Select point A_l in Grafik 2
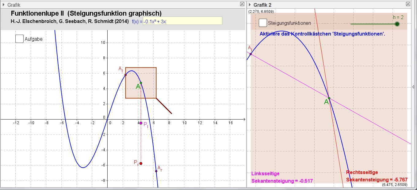This screenshot has width=417, height=190. (x=251, y=54)
